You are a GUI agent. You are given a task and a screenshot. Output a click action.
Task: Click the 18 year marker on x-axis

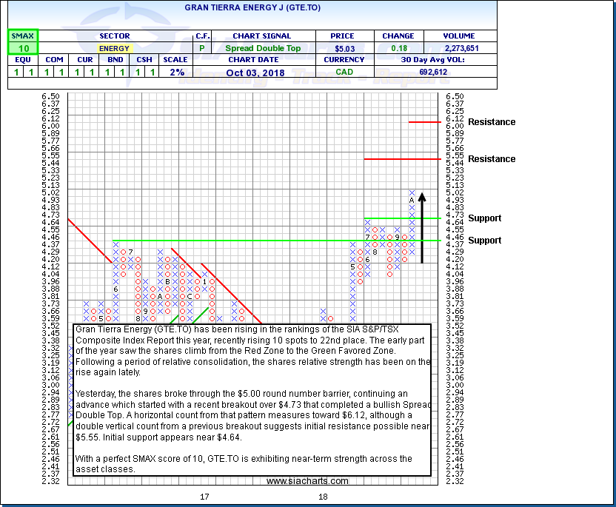point(323,497)
